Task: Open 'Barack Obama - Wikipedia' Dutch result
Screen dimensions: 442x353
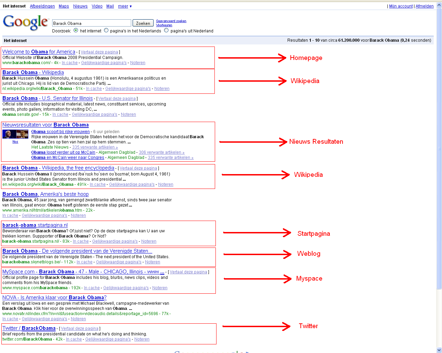Action: [x=33, y=72]
